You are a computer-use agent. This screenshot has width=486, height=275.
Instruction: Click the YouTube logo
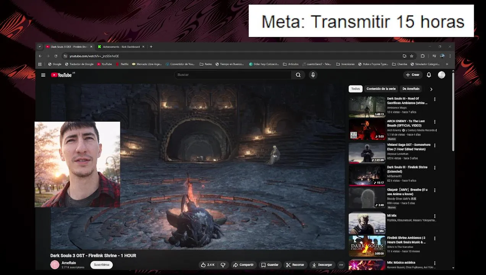click(x=61, y=75)
